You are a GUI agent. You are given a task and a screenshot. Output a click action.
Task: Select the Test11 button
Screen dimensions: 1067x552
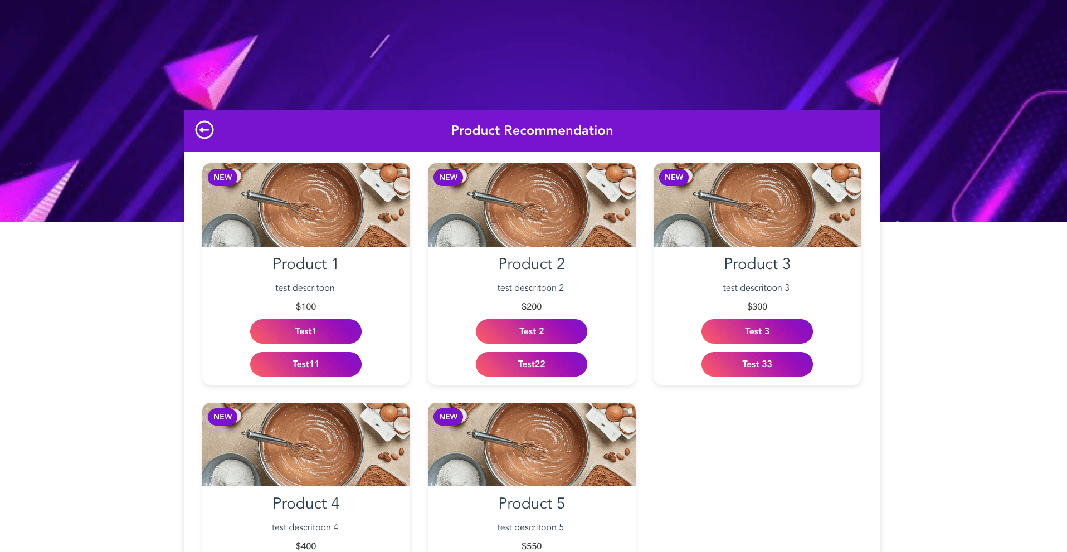[306, 364]
